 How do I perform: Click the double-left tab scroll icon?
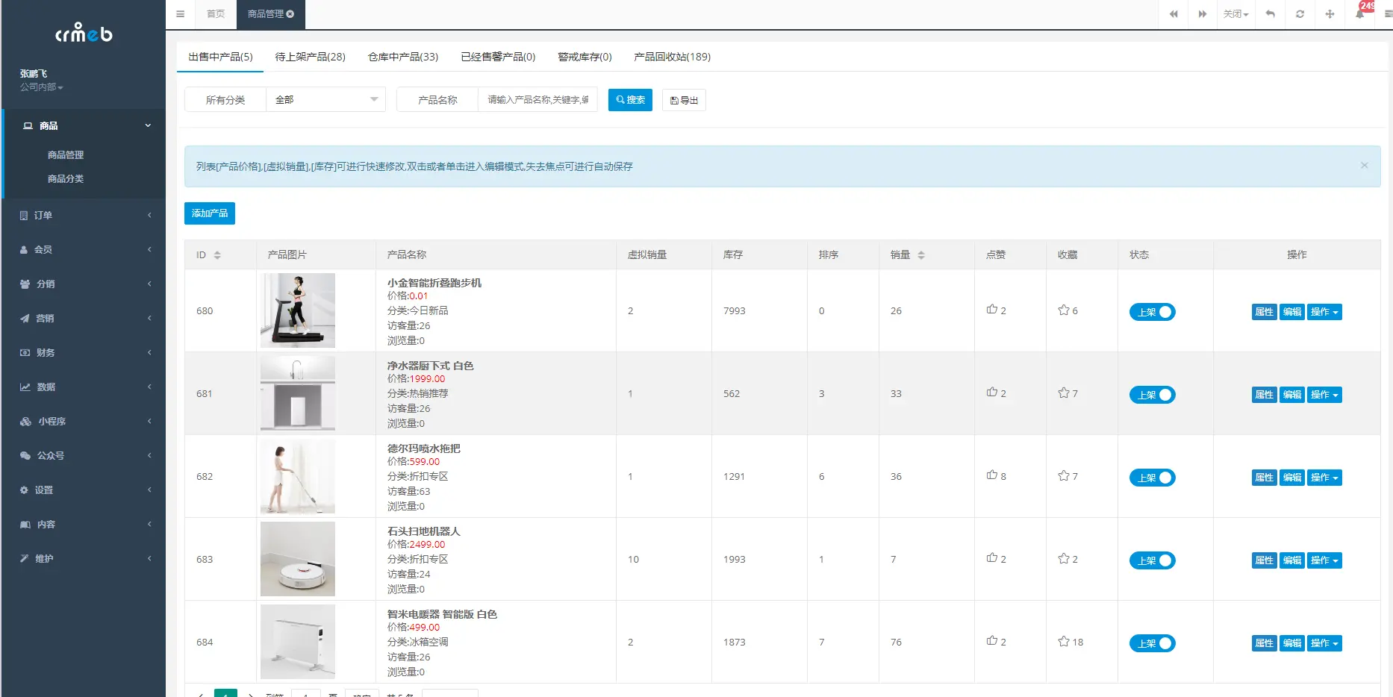coord(1174,14)
